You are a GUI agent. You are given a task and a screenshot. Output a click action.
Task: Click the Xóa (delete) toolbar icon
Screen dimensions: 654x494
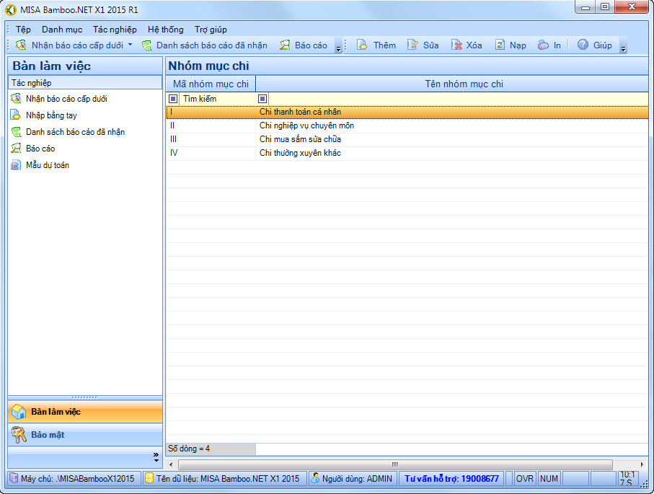click(456, 45)
